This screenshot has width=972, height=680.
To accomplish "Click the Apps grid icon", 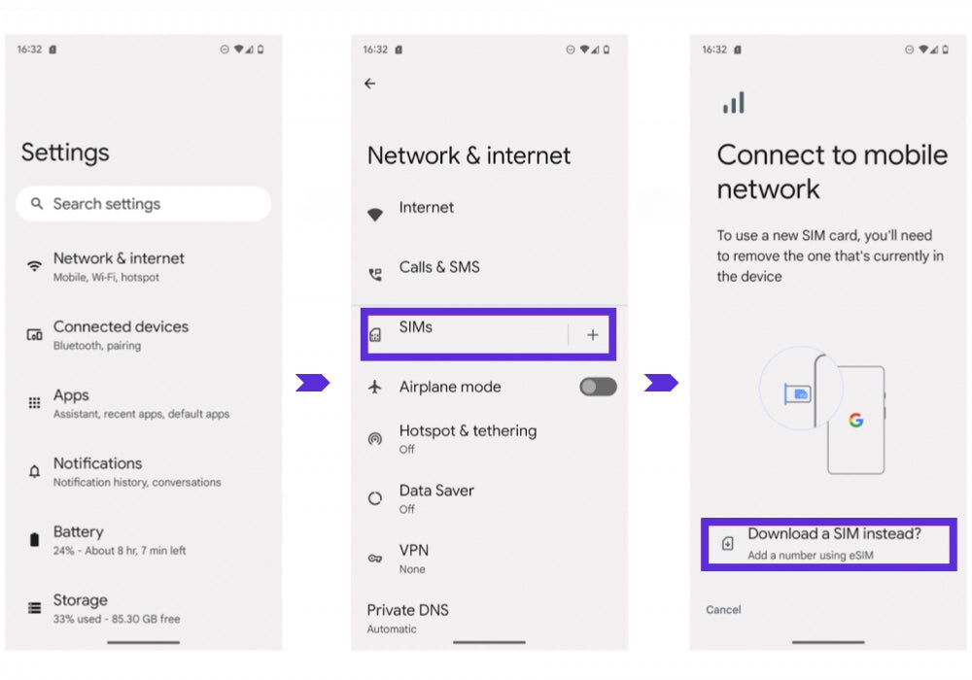I will [35, 403].
